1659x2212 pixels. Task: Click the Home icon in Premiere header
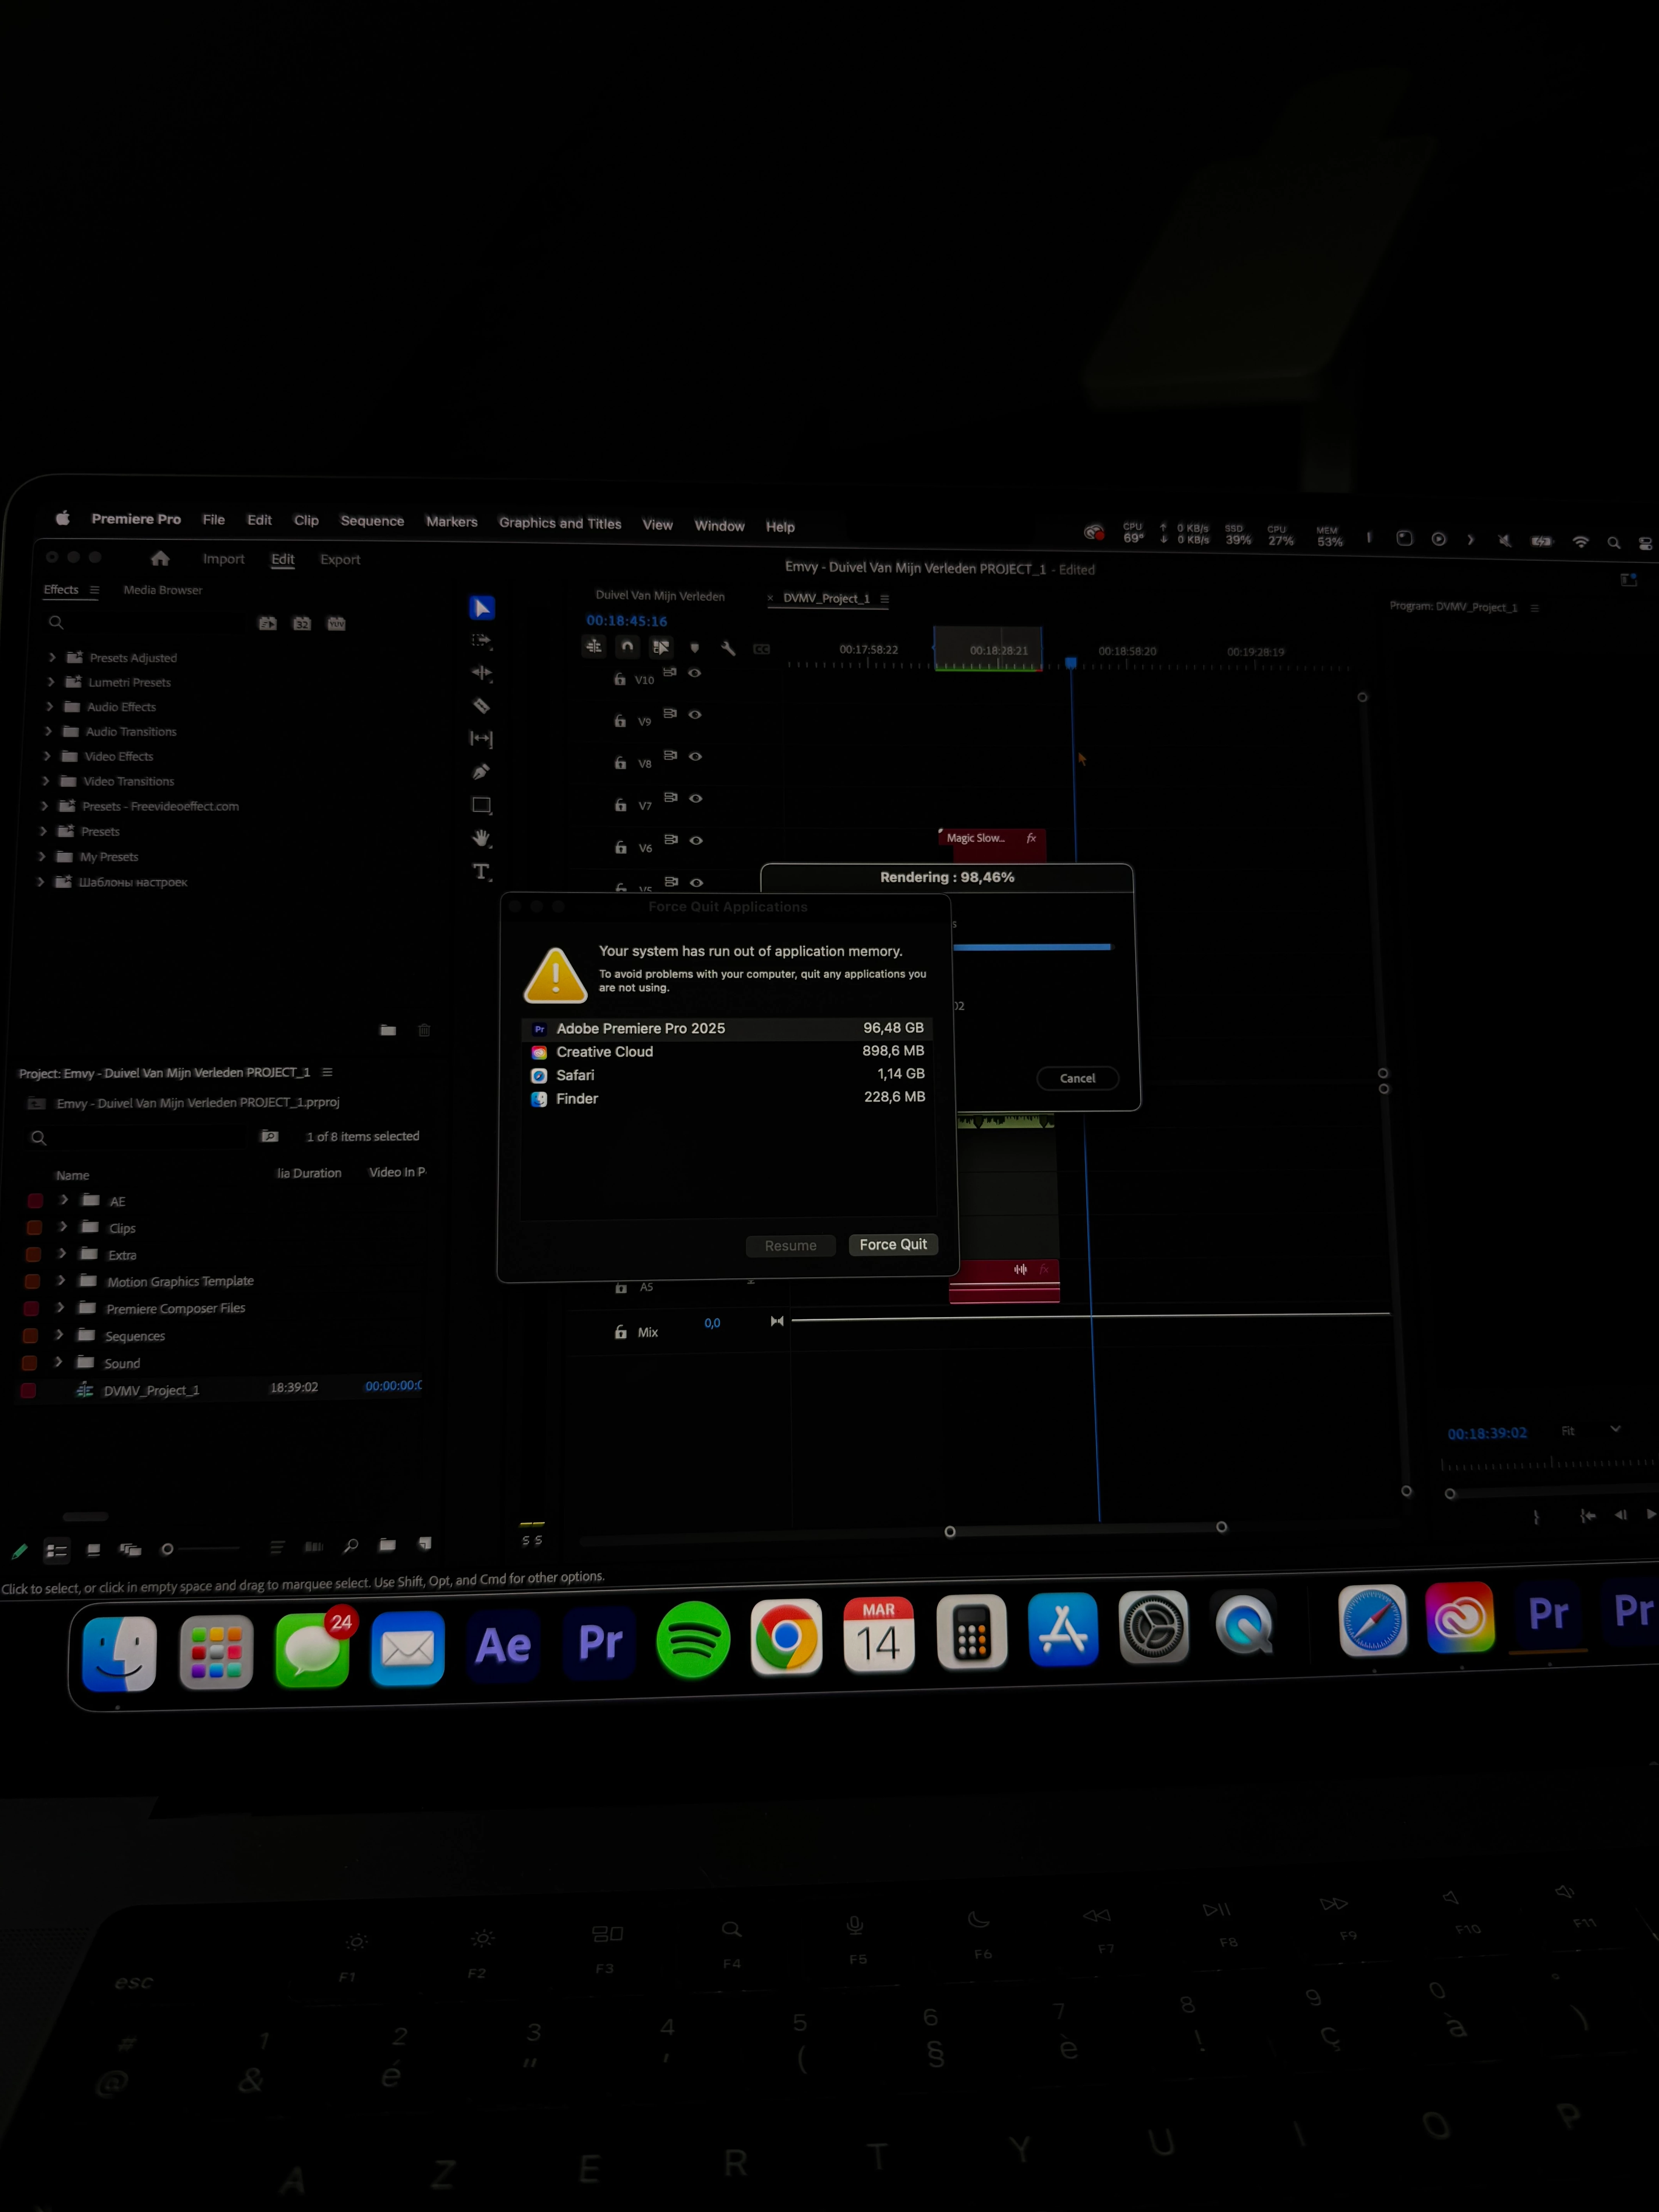pos(160,558)
